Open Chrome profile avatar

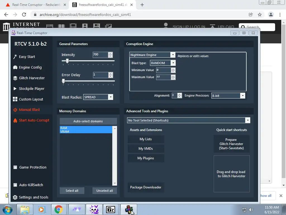coord(271,15)
